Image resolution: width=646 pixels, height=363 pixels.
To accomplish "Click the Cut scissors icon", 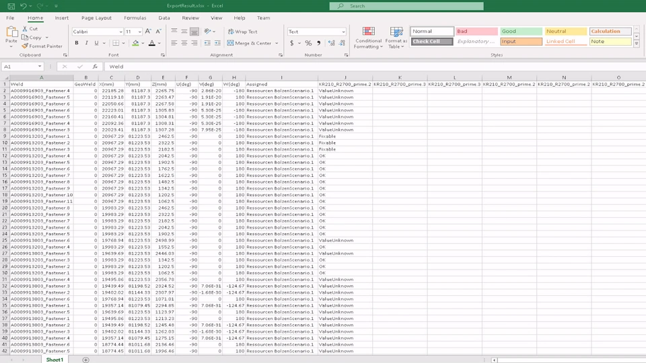I will click(x=25, y=29).
